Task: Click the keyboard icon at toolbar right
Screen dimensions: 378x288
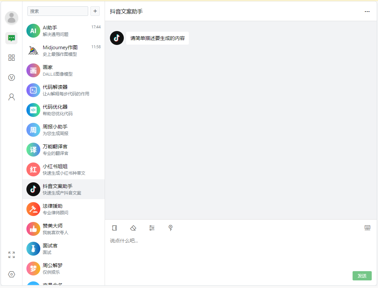Action: [x=367, y=228]
